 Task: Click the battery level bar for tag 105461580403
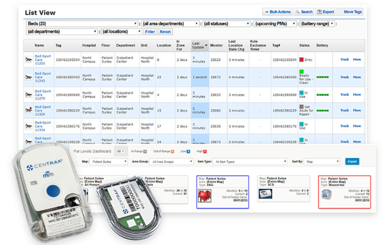coord(322,77)
